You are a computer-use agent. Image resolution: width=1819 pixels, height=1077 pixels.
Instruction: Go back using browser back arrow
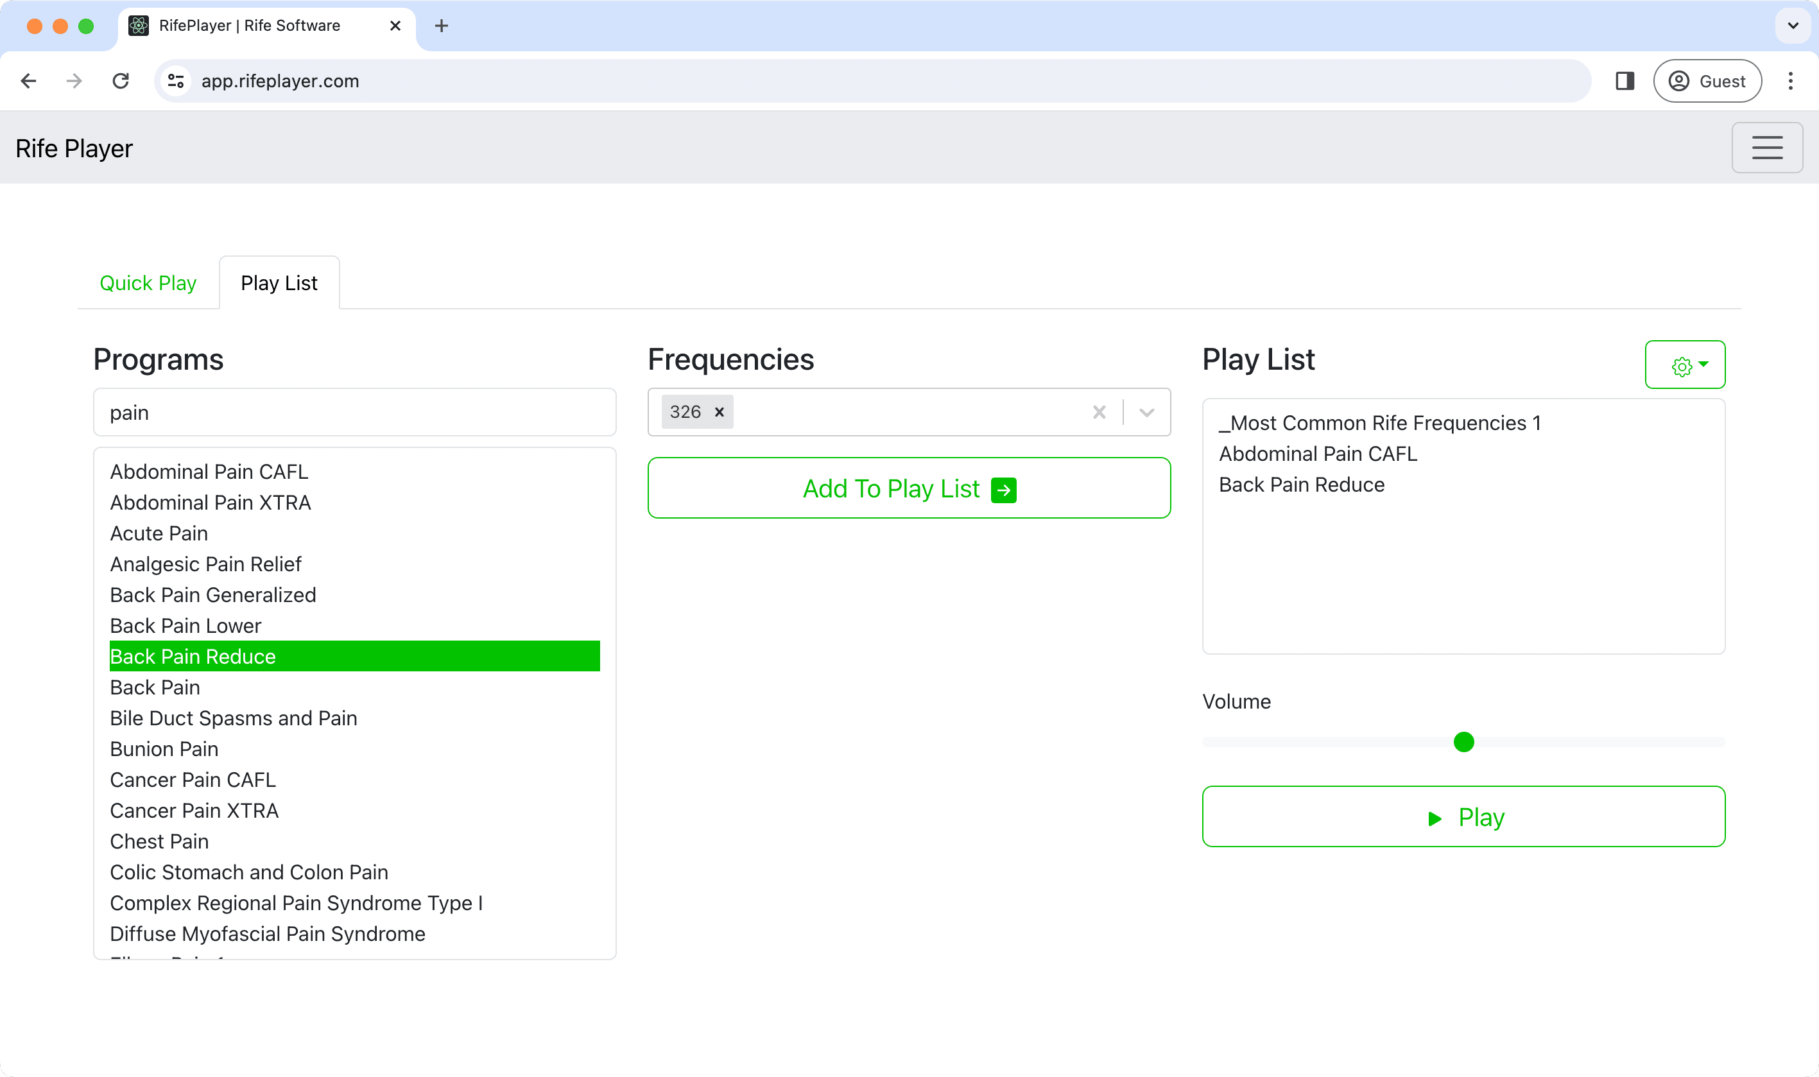(28, 81)
